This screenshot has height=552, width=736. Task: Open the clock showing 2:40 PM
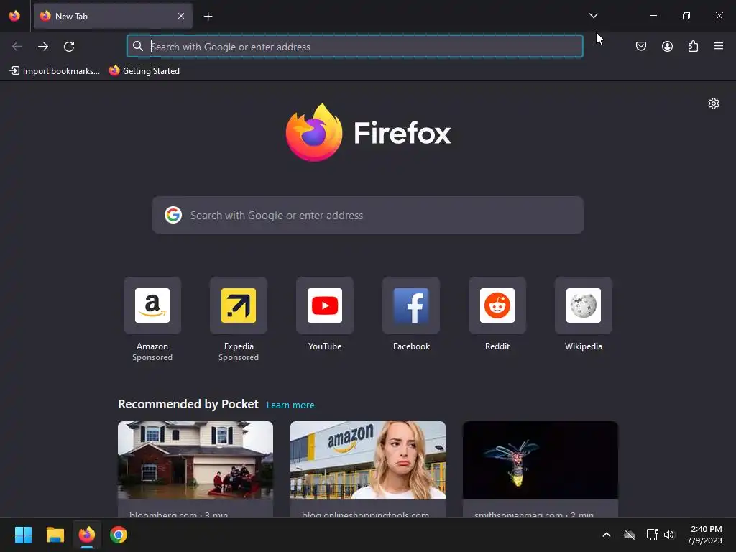[704, 535]
